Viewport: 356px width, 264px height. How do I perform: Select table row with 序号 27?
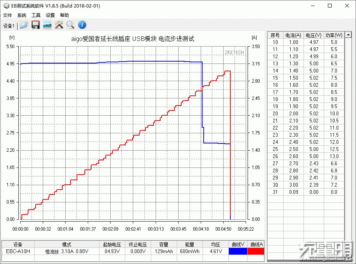click(306, 164)
